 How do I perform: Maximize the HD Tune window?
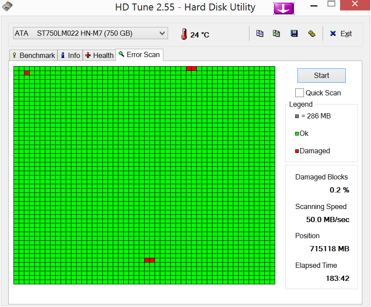coord(331,4)
